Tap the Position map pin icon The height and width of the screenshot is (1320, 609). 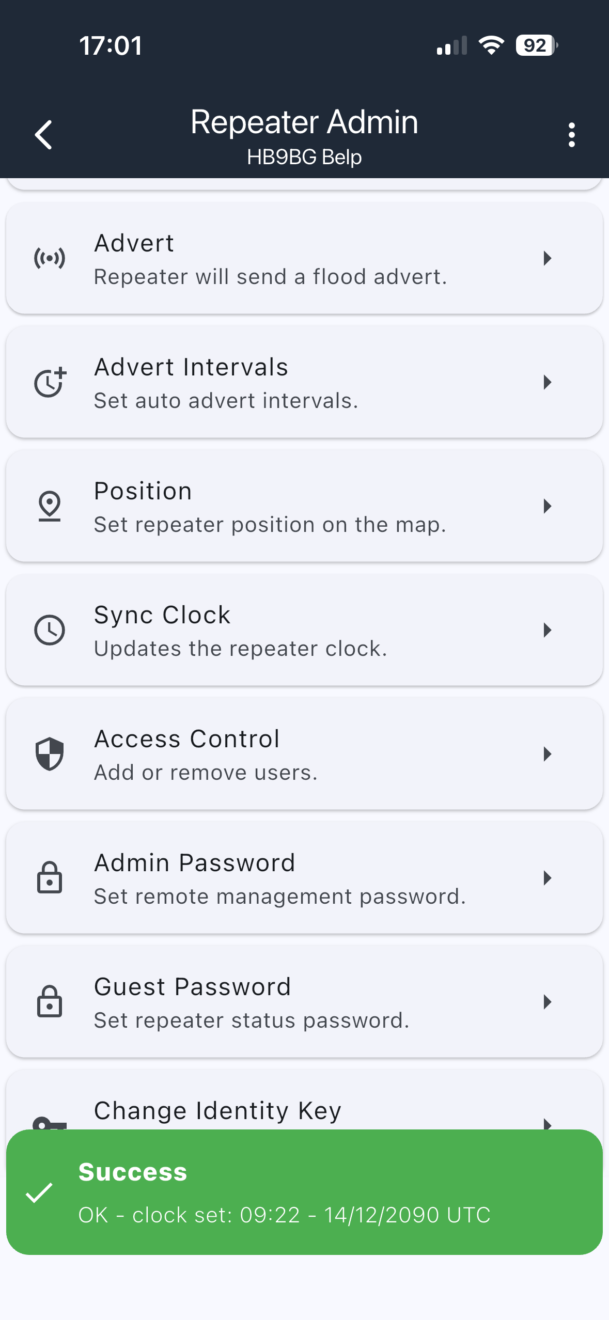point(50,506)
